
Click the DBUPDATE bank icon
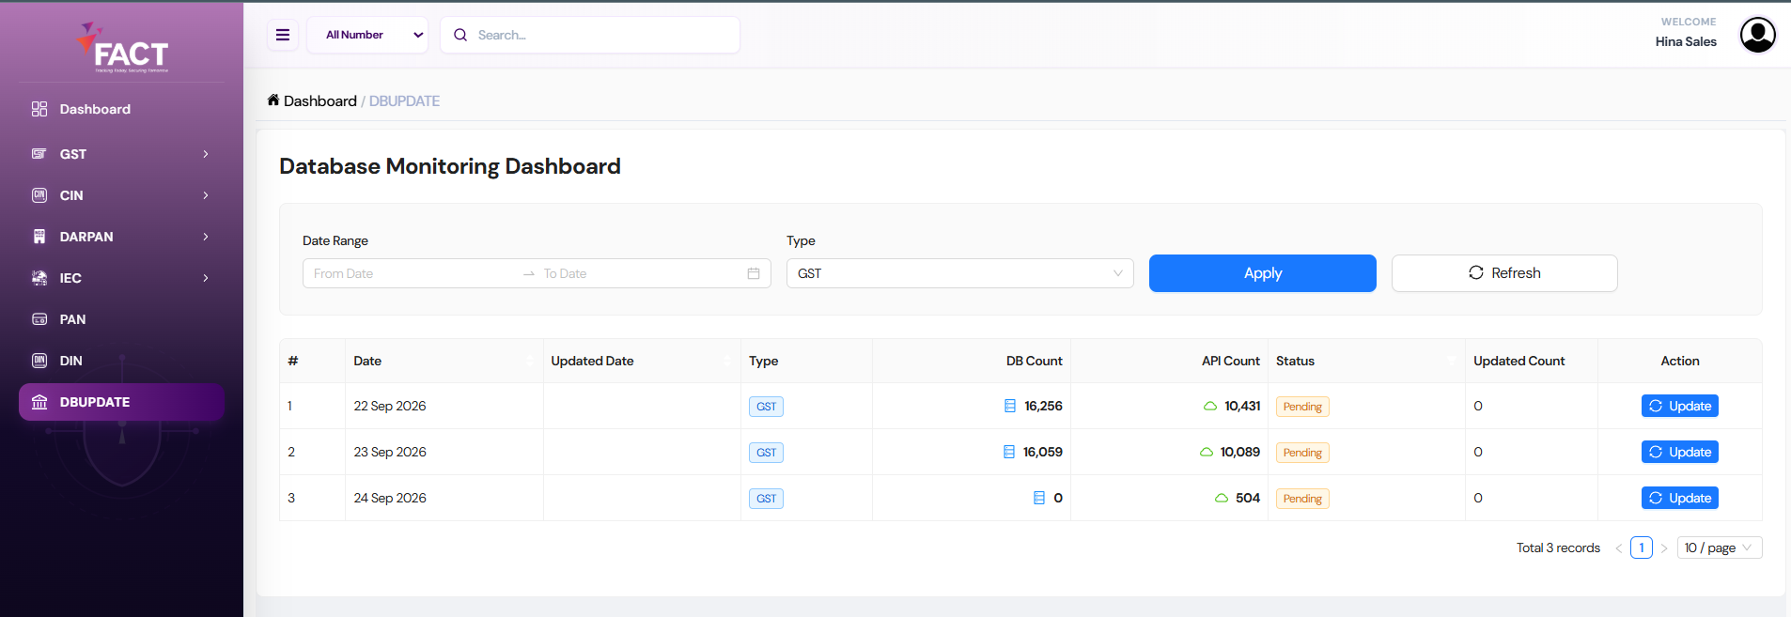point(39,402)
